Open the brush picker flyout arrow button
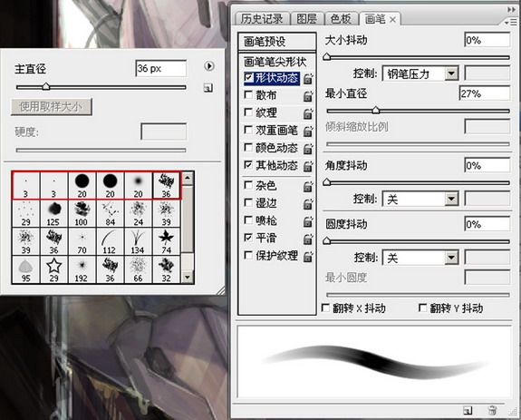The image size is (521, 420). pos(209,66)
